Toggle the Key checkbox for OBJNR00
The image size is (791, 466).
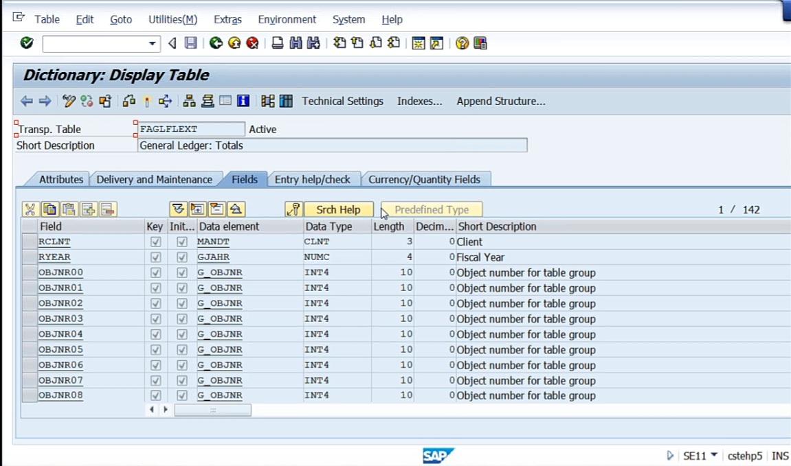coord(155,272)
